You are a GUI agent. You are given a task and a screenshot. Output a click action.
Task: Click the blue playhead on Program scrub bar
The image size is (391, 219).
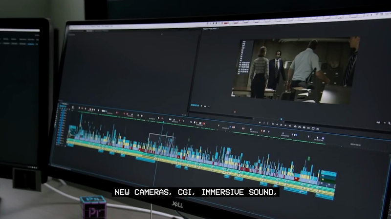(282, 118)
